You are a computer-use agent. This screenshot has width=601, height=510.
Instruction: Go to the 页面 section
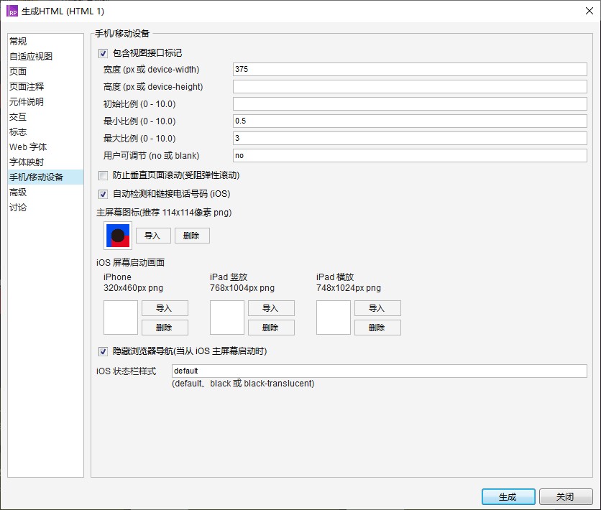tap(45, 72)
